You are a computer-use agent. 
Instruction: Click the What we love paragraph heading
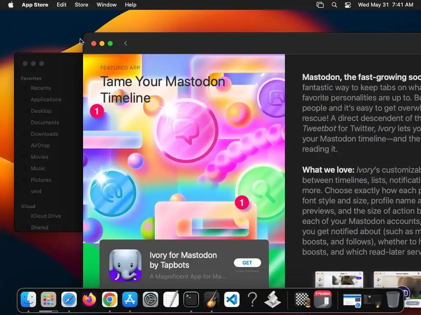pos(328,170)
